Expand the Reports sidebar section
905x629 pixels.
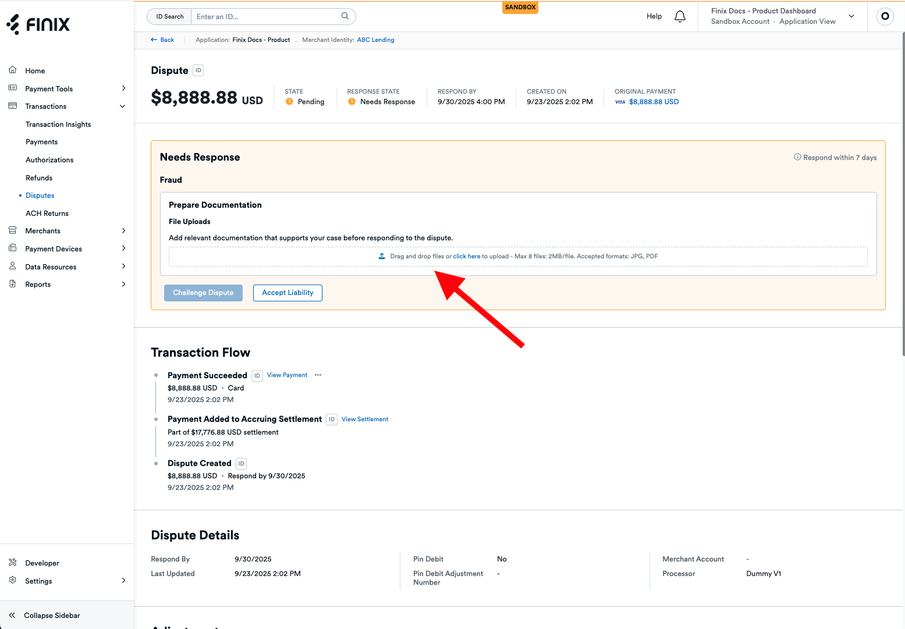123,285
